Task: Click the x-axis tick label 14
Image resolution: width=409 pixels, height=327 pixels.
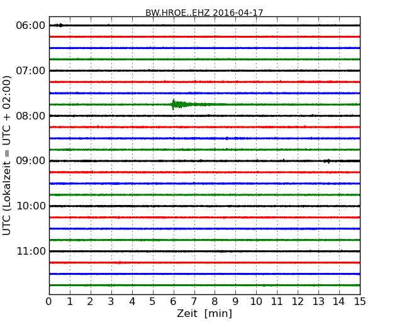Action: click(x=339, y=301)
